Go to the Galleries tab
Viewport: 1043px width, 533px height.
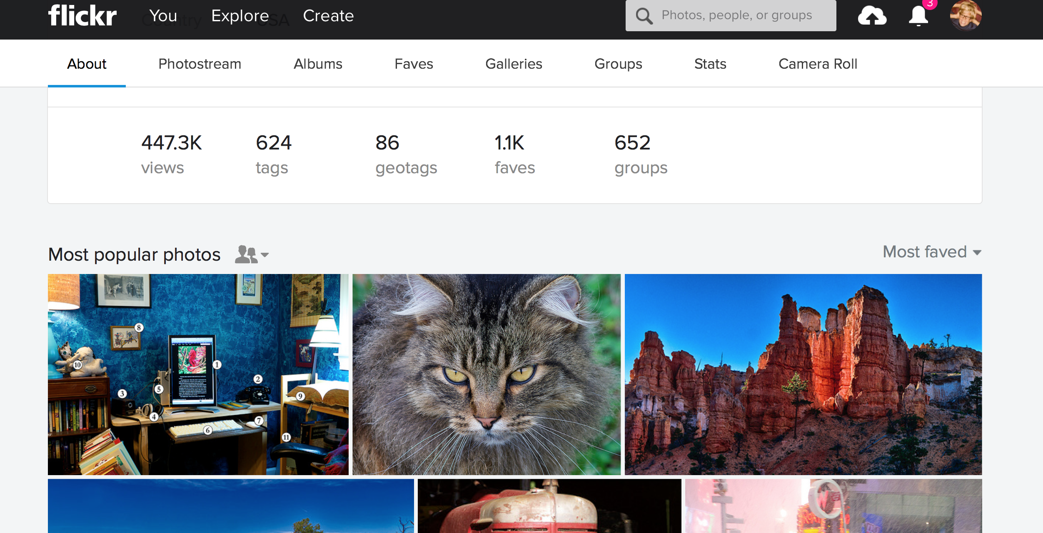click(x=514, y=64)
